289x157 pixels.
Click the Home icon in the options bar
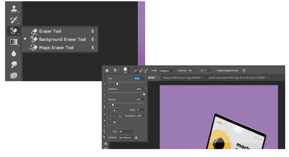point(107,70)
